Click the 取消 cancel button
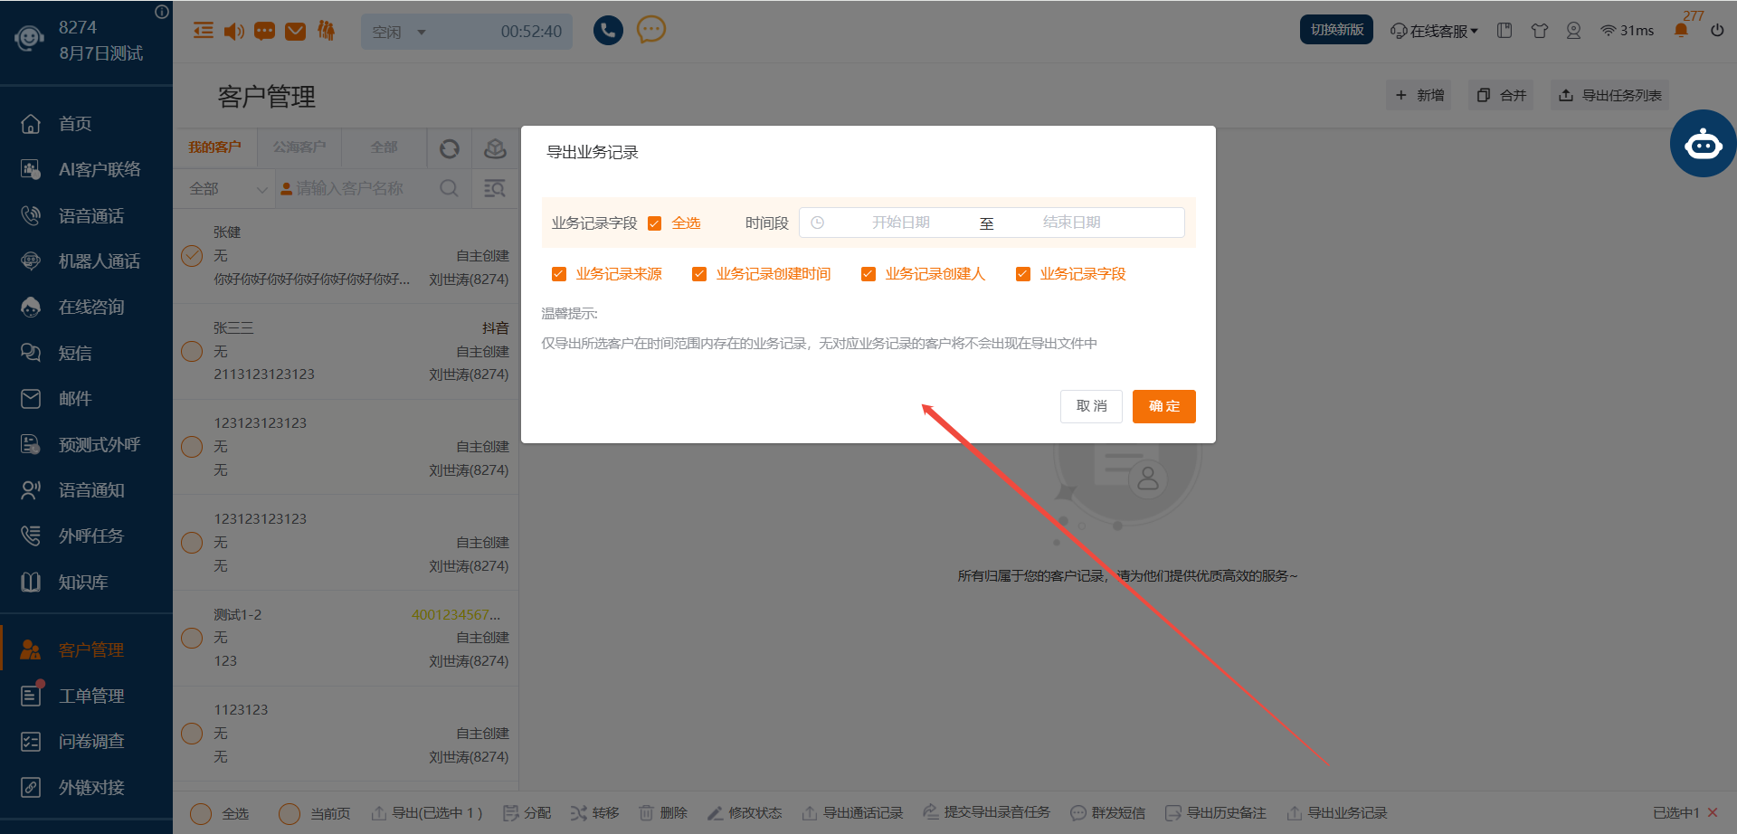This screenshot has height=834, width=1737. [x=1091, y=406]
